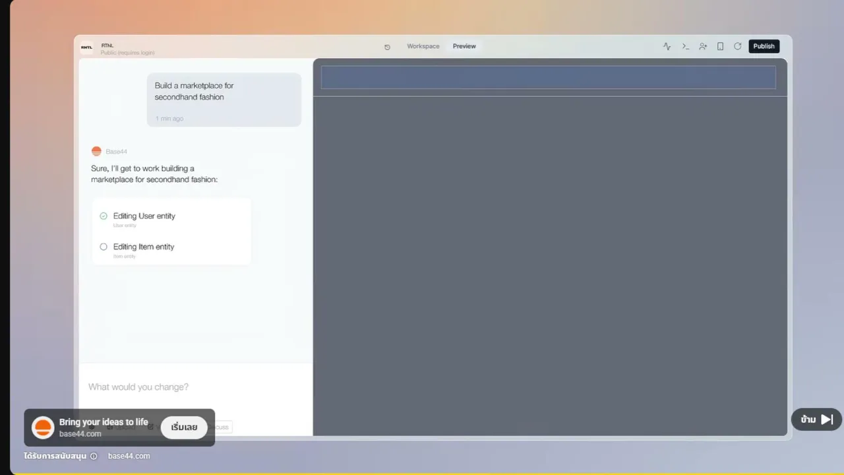This screenshot has width=844, height=475.
Task: Open the sponsored info icon
Action: tap(94, 456)
